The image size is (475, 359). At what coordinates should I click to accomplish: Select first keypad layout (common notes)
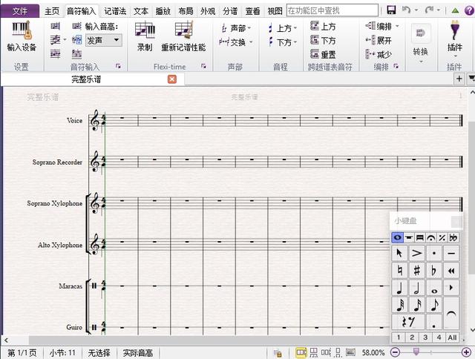398,237
